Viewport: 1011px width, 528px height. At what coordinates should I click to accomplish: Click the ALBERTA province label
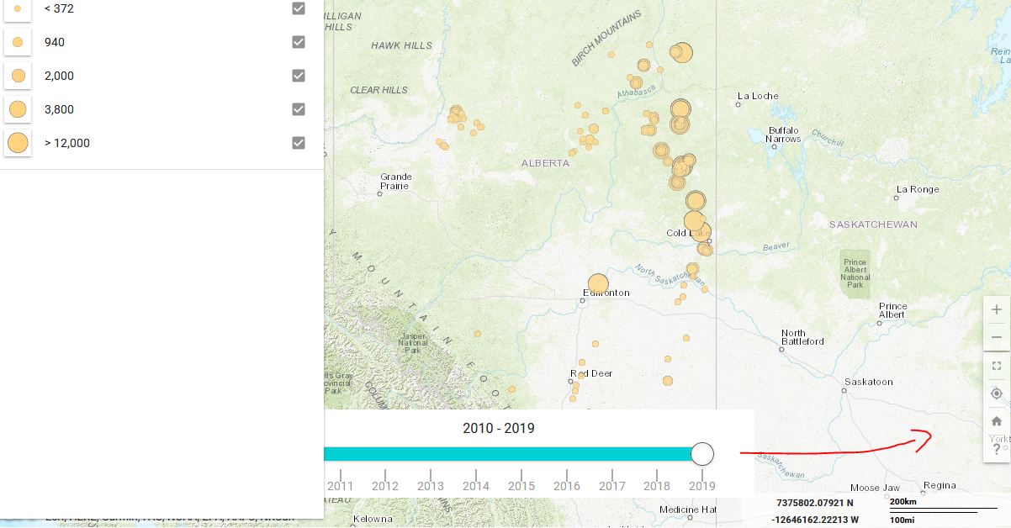tap(545, 163)
